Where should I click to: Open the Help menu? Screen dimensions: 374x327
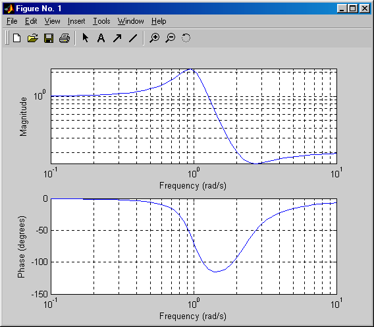[159, 21]
